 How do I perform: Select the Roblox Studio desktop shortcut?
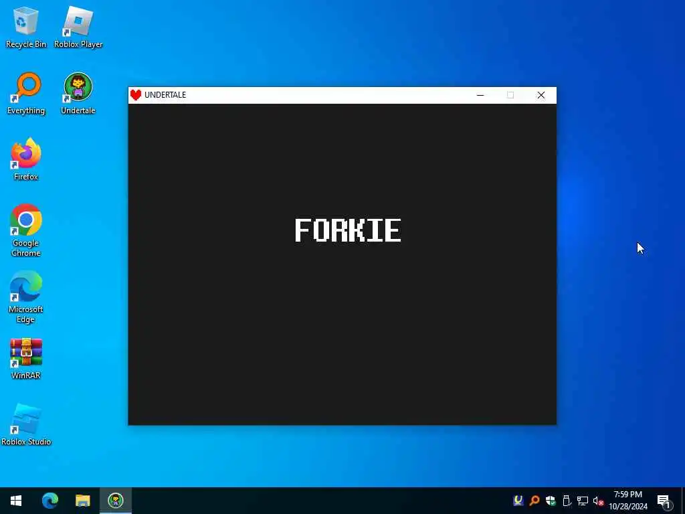26,424
